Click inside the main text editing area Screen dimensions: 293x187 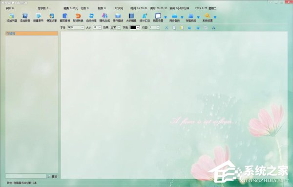pyautogui.click(x=174, y=105)
